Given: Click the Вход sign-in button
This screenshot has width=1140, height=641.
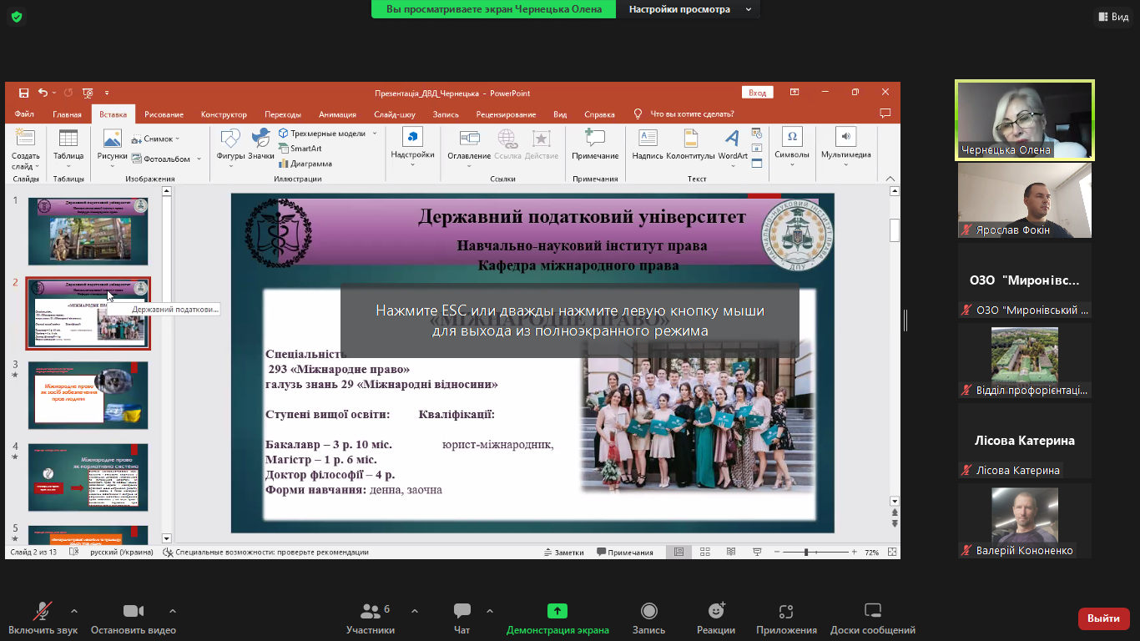Looking at the screenshot, I should (757, 93).
